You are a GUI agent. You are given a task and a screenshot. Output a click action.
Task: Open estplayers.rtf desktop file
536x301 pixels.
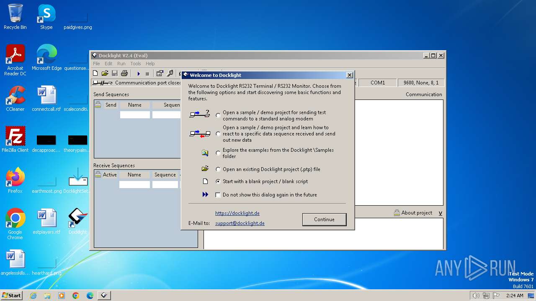(x=46, y=222)
